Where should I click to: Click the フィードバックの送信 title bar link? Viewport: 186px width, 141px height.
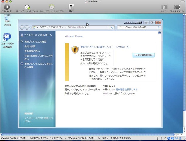tap(133, 23)
